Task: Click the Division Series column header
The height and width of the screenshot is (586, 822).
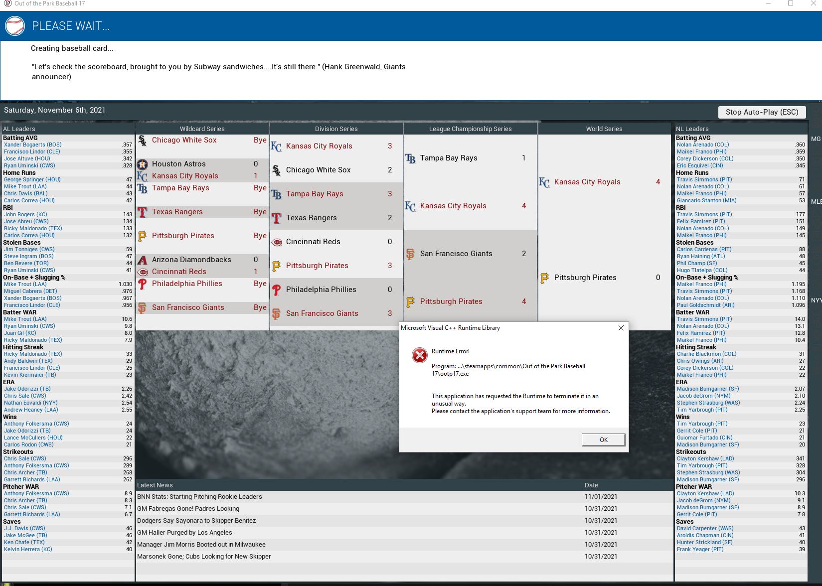Action: point(336,129)
